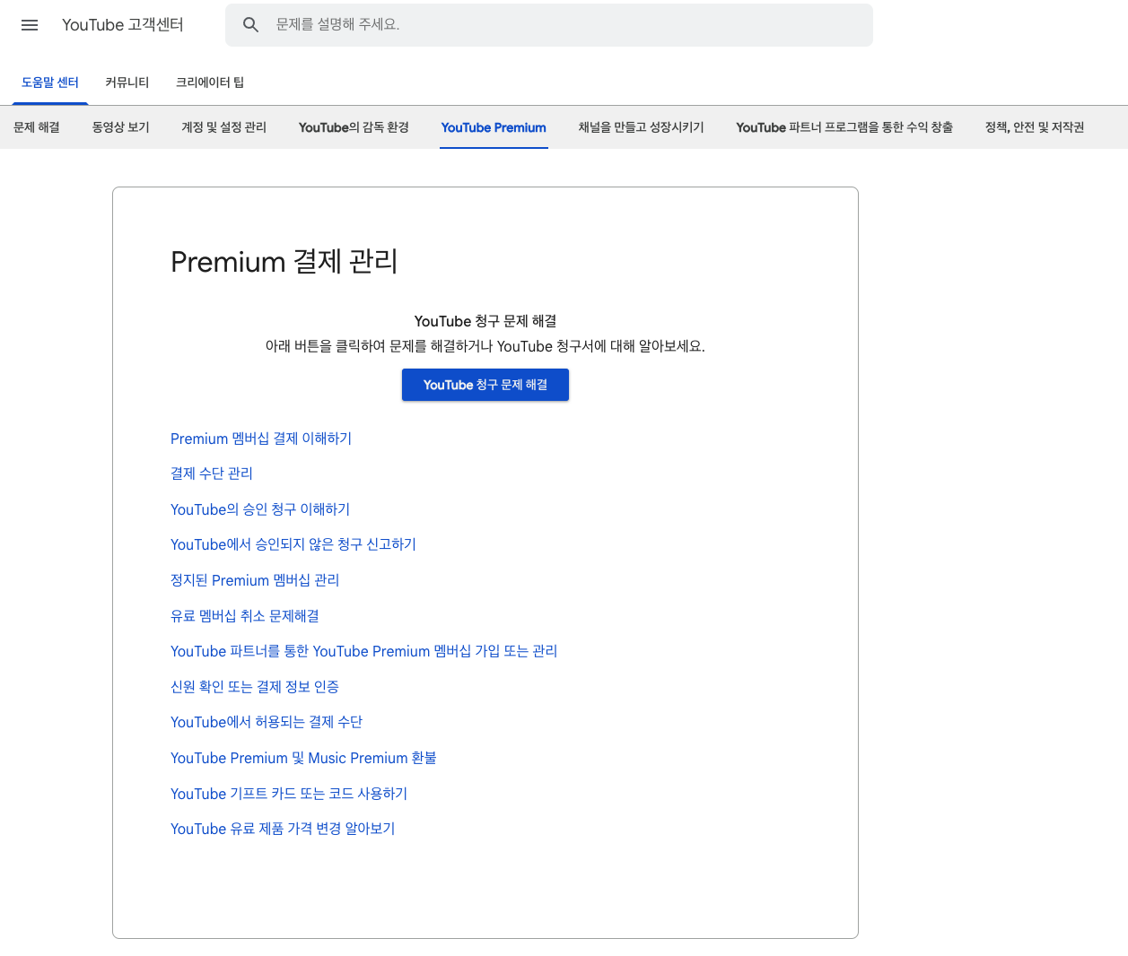Open the YouTube 고객센터 home title
Viewport: 1128px width, 956px height.
point(123,25)
